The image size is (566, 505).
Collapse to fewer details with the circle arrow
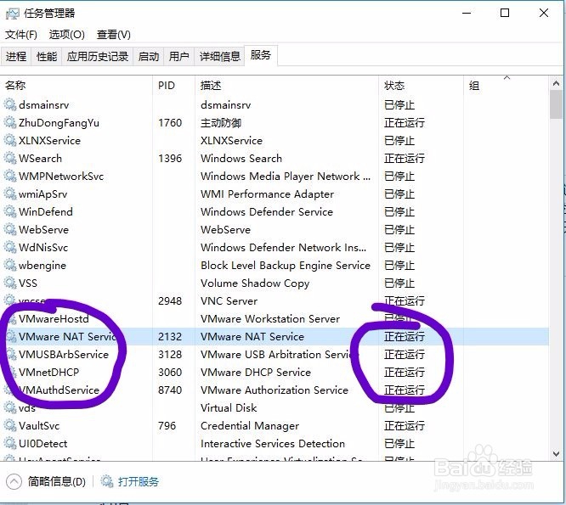(14, 481)
